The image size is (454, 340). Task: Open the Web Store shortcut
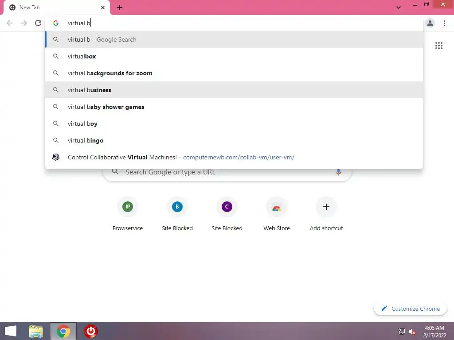(x=277, y=214)
